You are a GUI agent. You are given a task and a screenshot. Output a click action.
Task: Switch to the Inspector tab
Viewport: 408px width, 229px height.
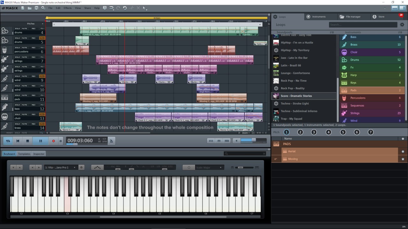click(39, 154)
